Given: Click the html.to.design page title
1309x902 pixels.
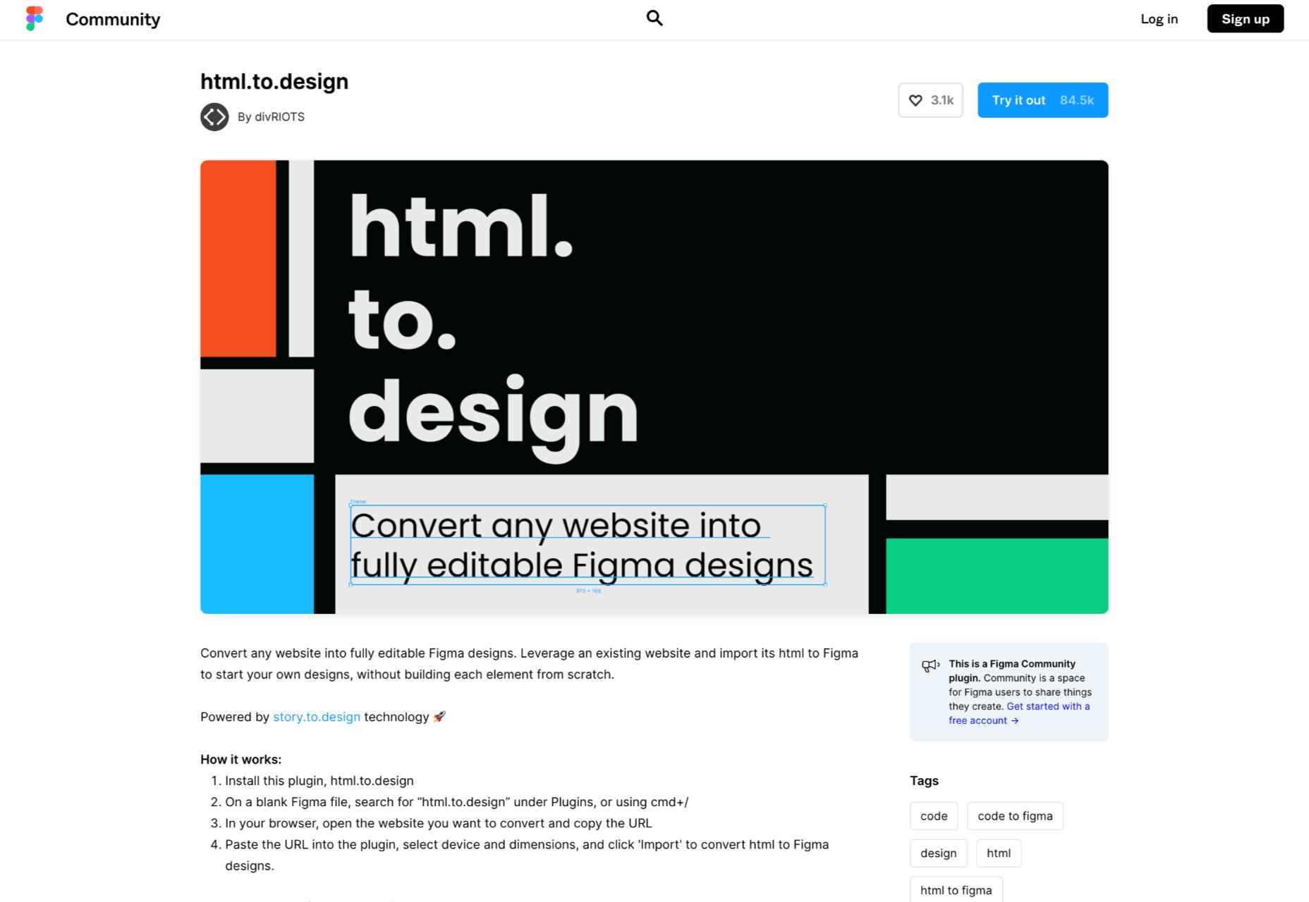Looking at the screenshot, I should pos(274,81).
